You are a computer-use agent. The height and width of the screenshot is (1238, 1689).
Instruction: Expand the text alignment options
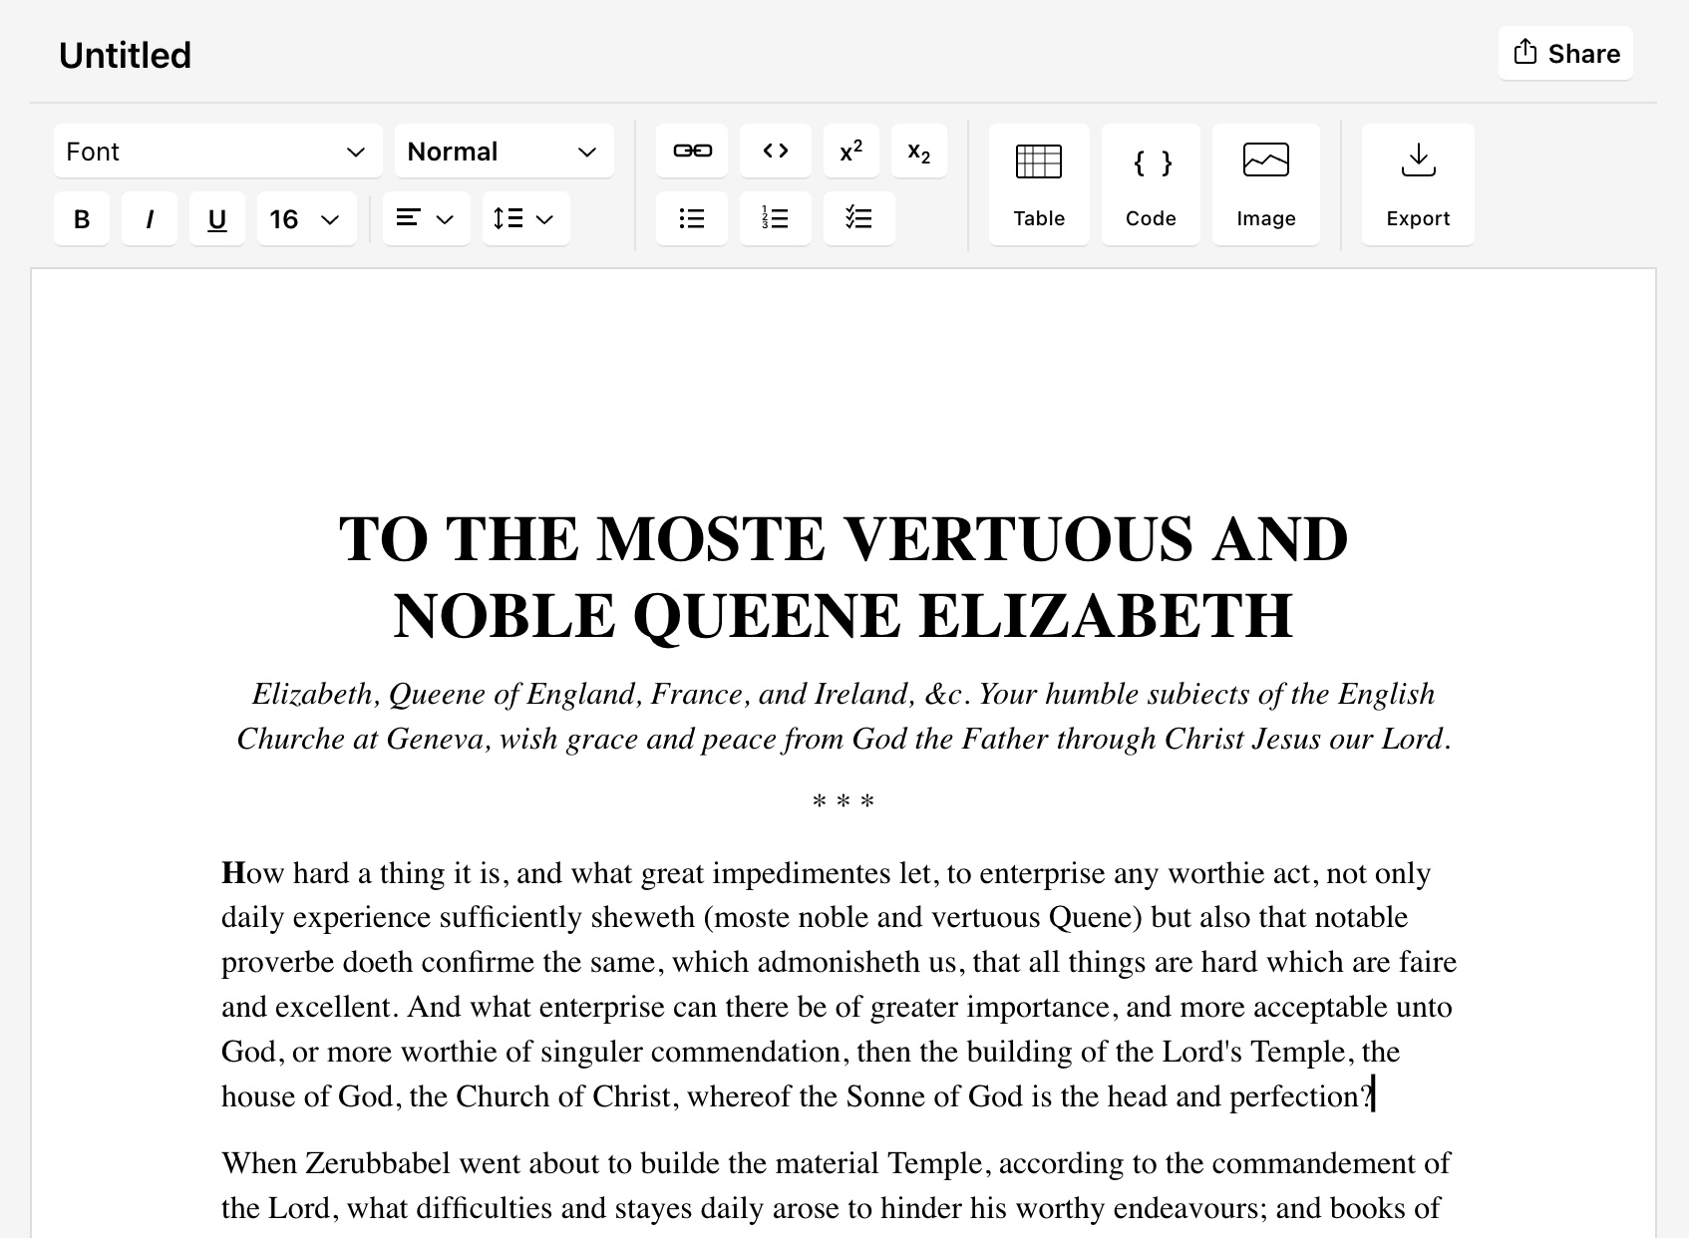[x=426, y=219]
